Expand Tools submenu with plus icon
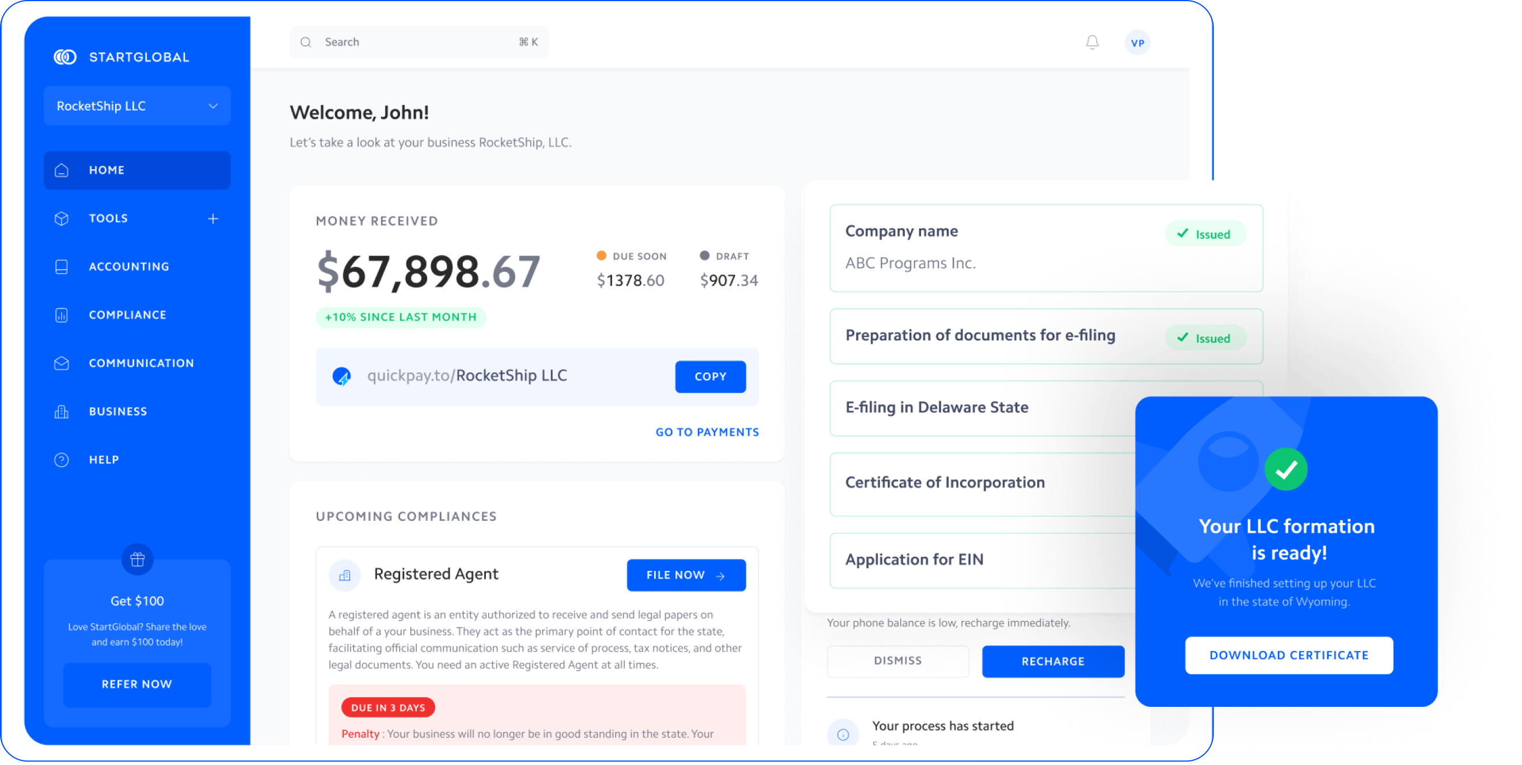 click(213, 219)
